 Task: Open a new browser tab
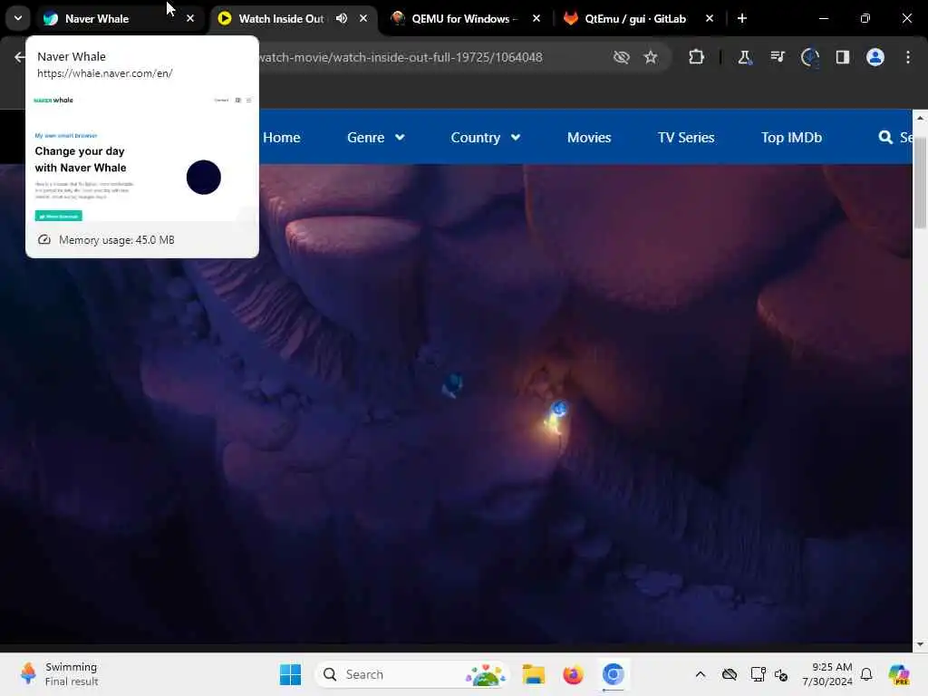741,18
